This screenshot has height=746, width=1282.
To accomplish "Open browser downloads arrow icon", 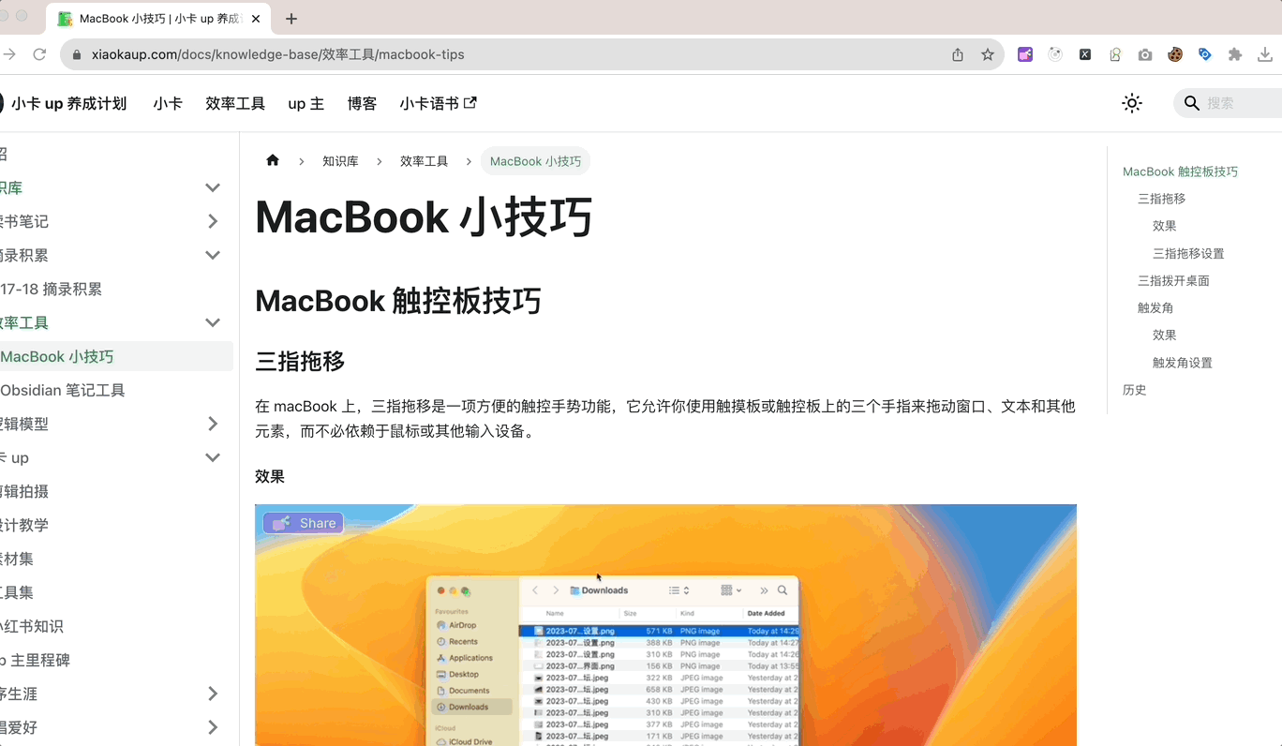I will click(1265, 54).
